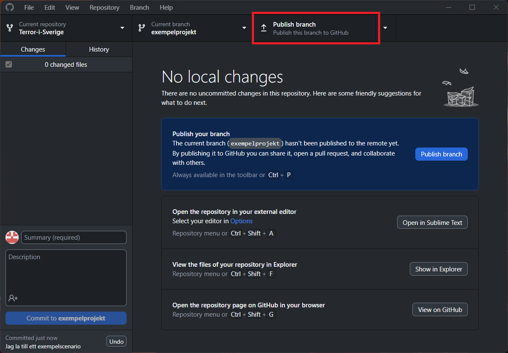
Task: Minimize the GitHub Desktop window
Action: coord(448,7)
